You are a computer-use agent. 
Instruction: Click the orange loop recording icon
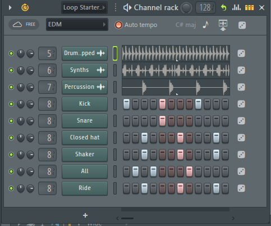click(25, 7)
